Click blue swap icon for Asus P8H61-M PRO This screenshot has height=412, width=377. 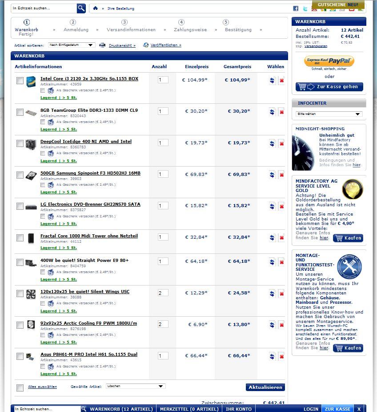click(x=273, y=357)
